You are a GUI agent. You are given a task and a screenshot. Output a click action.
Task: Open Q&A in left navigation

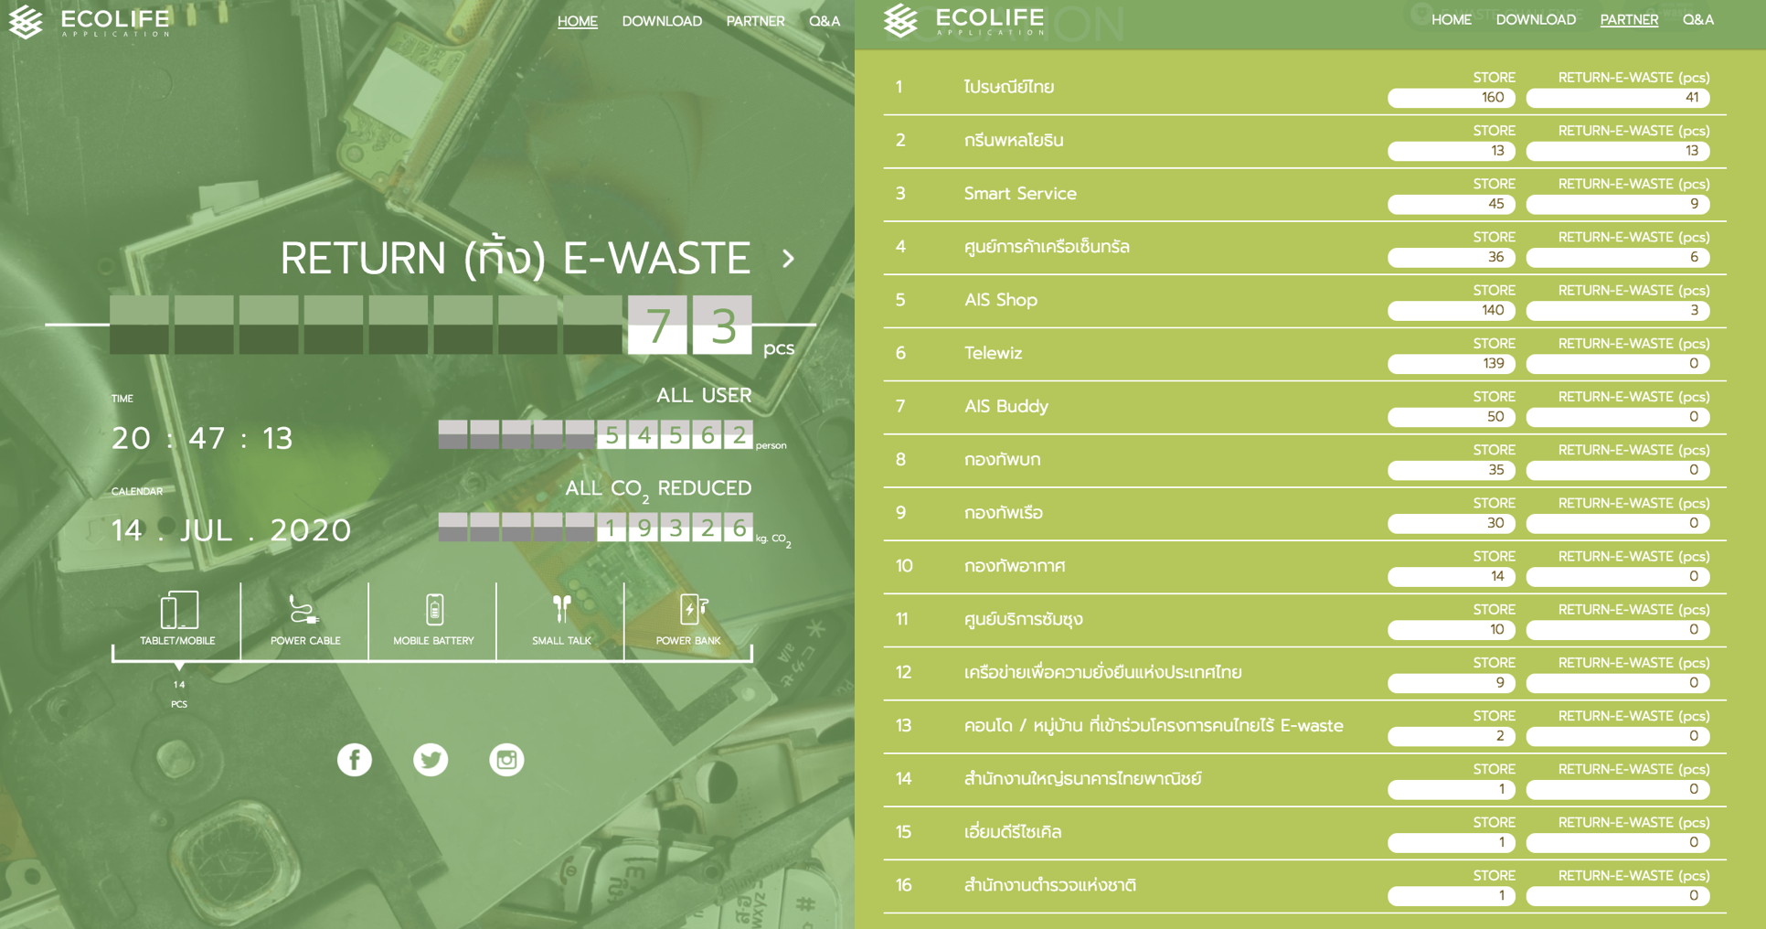tap(824, 21)
